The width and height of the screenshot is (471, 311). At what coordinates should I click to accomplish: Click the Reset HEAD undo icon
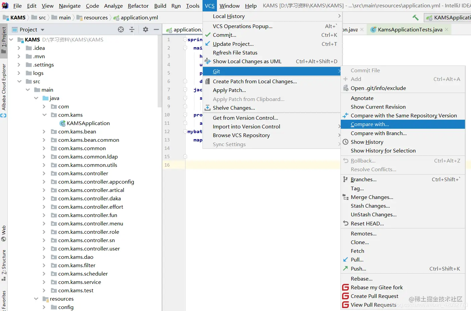tap(346, 223)
